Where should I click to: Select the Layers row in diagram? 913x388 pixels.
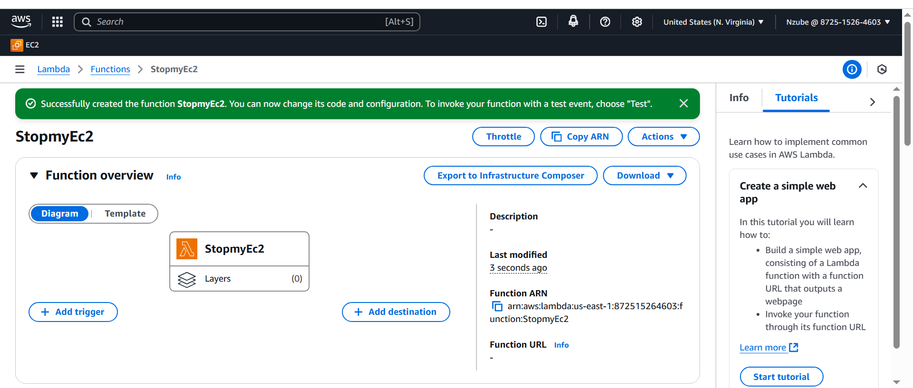click(239, 279)
